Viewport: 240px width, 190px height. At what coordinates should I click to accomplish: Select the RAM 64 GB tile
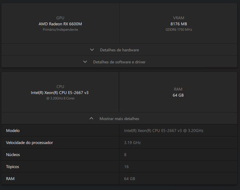click(x=178, y=92)
